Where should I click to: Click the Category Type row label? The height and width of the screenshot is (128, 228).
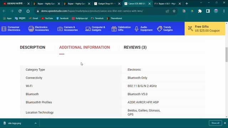point(35,70)
